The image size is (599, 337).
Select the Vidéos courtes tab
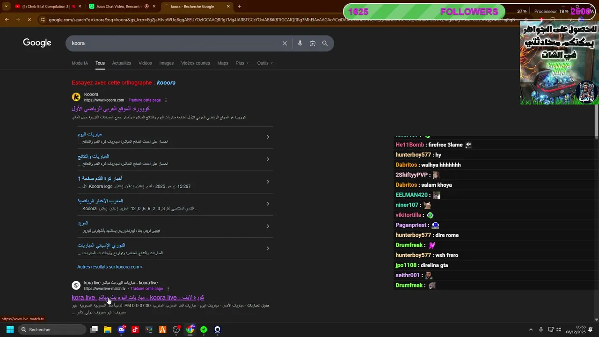(x=196, y=63)
